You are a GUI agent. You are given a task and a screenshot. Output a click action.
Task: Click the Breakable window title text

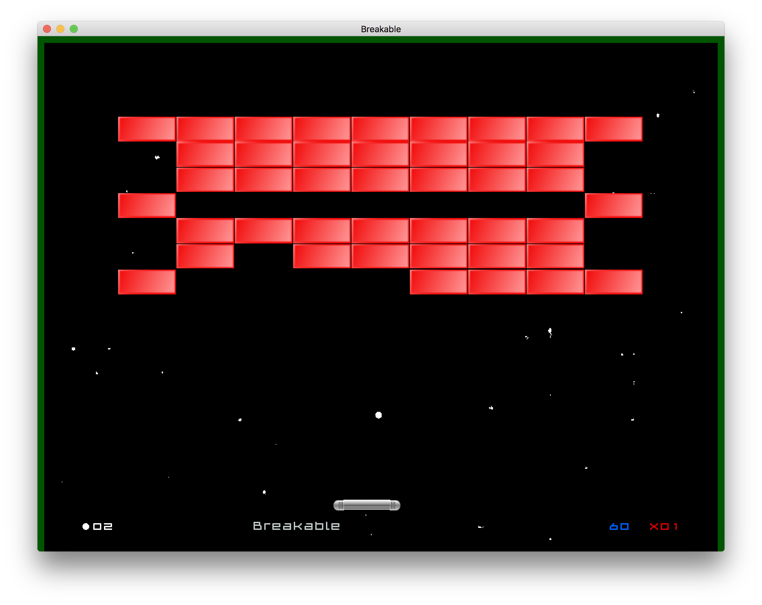pyautogui.click(x=380, y=29)
